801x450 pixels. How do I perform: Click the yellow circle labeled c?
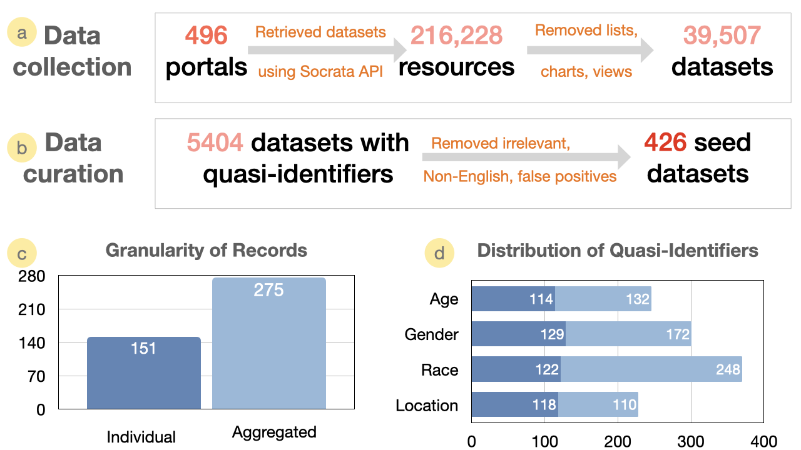click(22, 253)
